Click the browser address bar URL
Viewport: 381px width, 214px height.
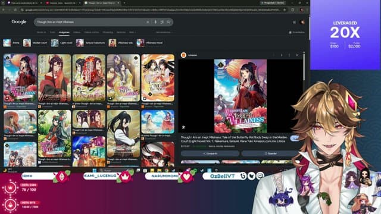tap(153, 10)
